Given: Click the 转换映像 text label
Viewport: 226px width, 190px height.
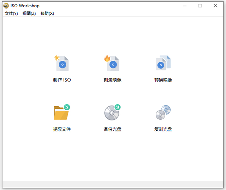Looking at the screenshot, I should [x=163, y=80].
